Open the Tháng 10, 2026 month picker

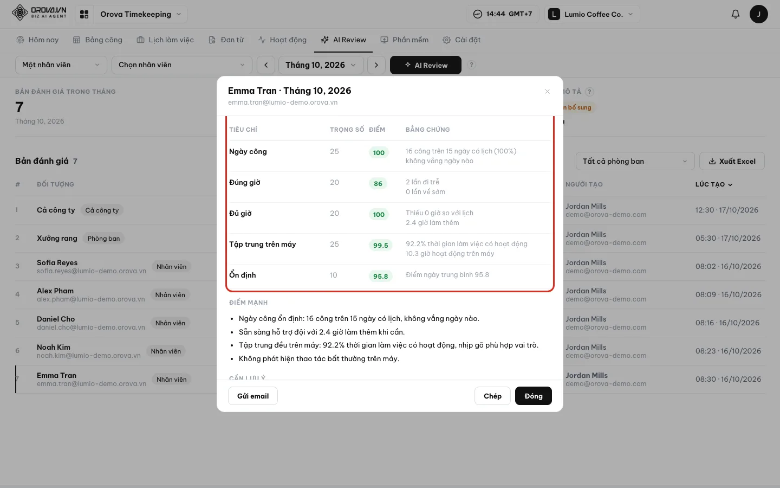(321, 65)
